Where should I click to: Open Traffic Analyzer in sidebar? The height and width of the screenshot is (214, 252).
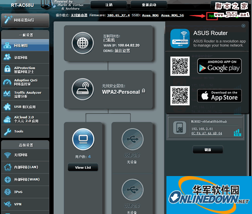pyautogui.click(x=25, y=94)
